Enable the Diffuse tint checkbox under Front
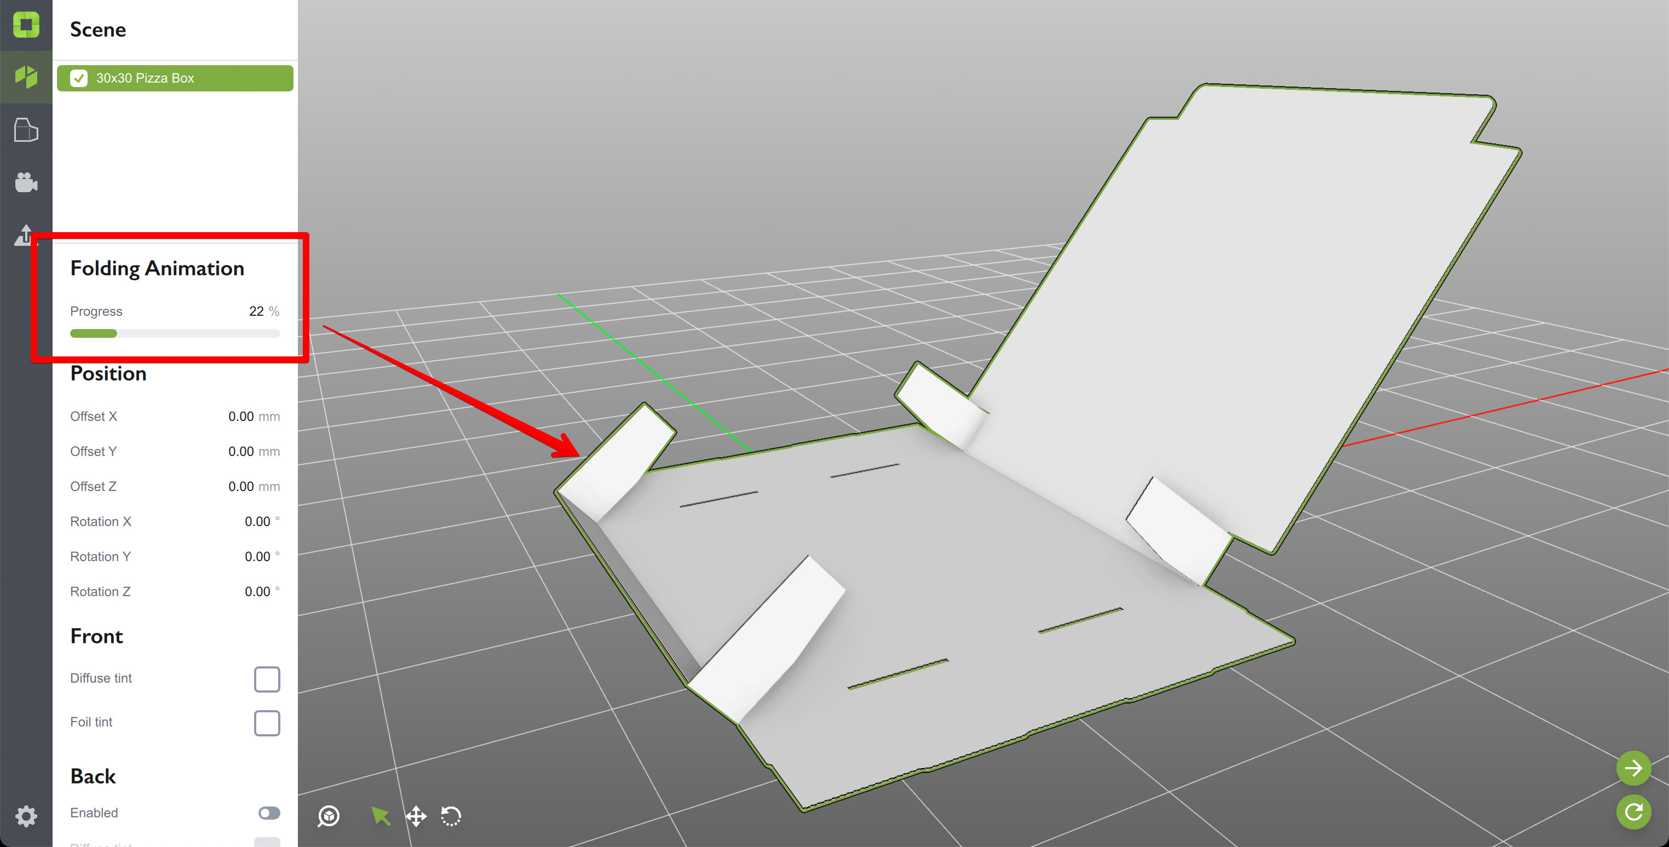 (x=267, y=678)
